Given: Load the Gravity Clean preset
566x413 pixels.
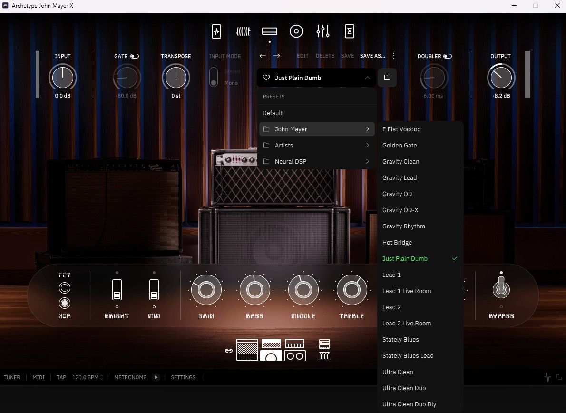Looking at the screenshot, I should (420, 161).
